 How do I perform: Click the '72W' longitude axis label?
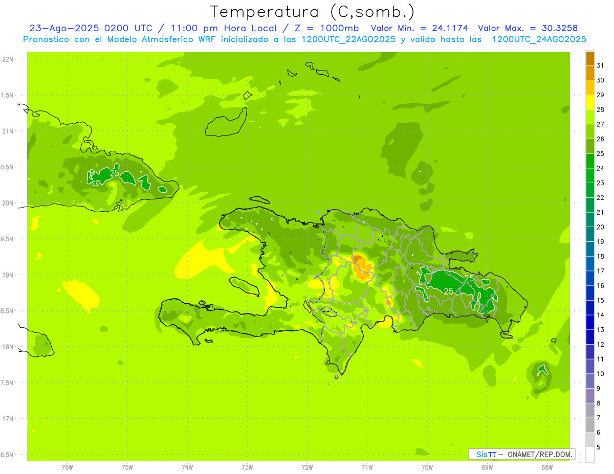tap(308, 467)
